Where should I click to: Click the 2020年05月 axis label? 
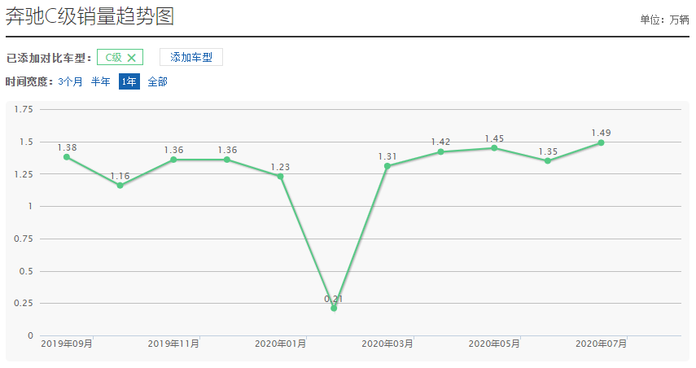(494, 344)
